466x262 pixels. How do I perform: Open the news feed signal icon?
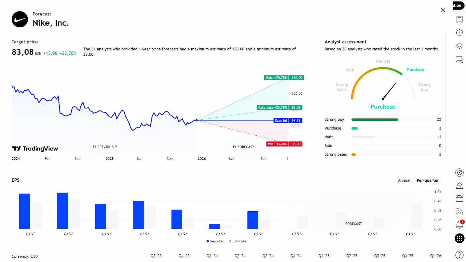pos(459,211)
